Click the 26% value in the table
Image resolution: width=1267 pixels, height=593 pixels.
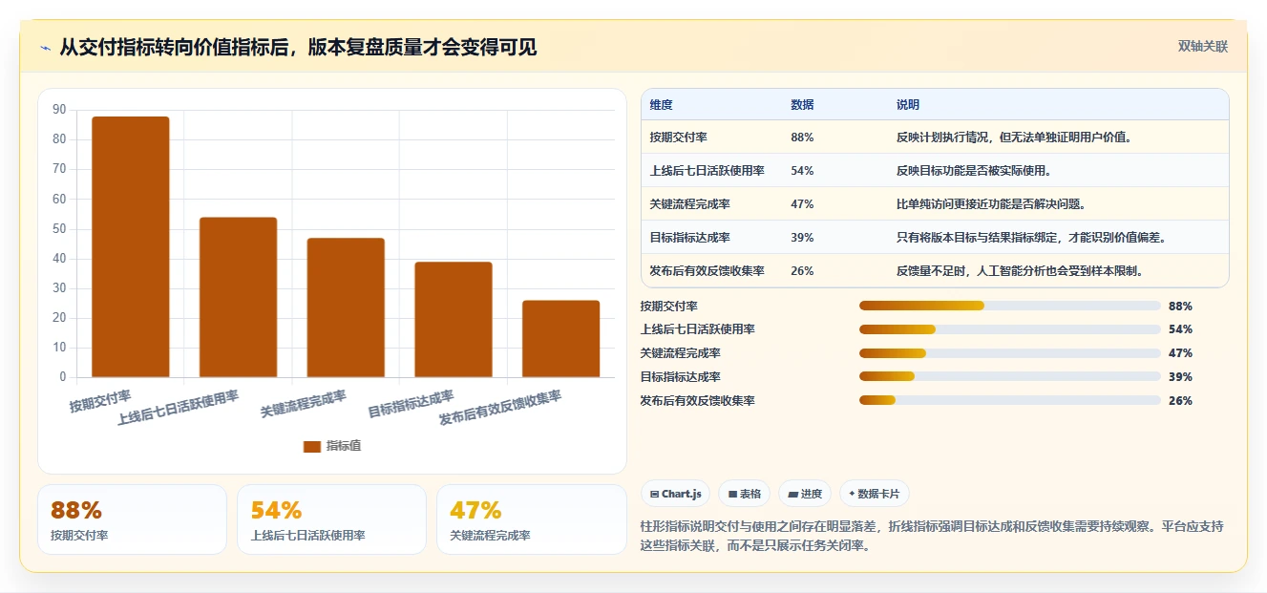click(x=802, y=271)
